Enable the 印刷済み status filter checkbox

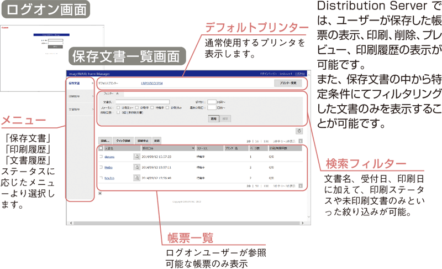167,107
